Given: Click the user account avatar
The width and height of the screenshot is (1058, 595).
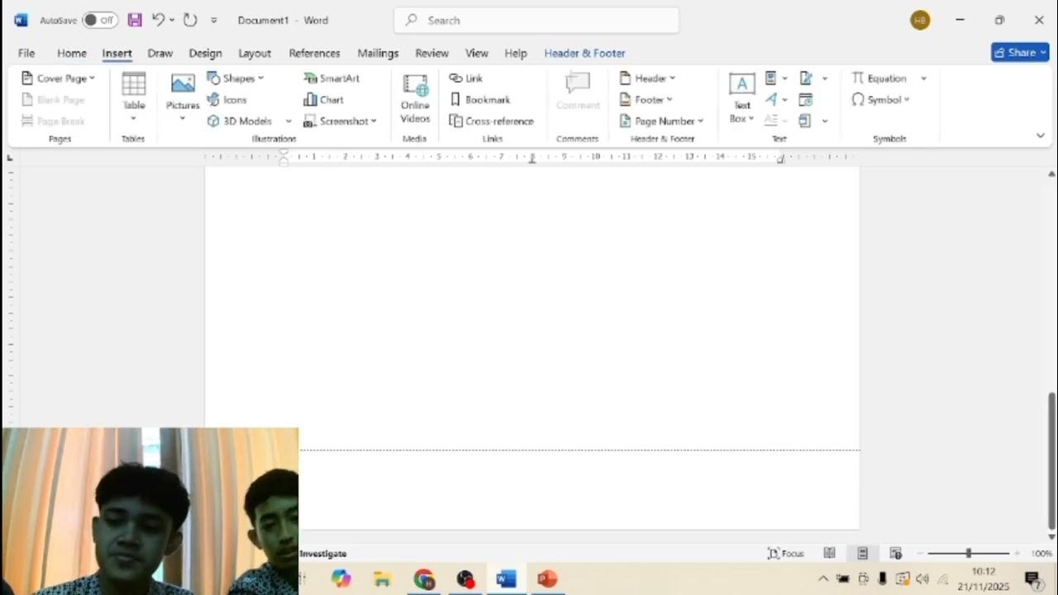Looking at the screenshot, I should pyautogui.click(x=920, y=20).
